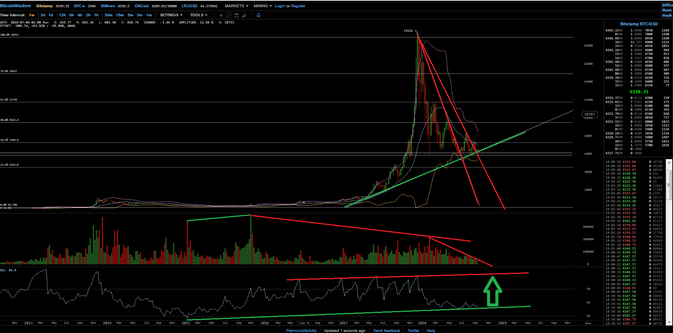Click the Send feedback footer link
The width and height of the screenshot is (673, 333).
pyautogui.click(x=387, y=331)
